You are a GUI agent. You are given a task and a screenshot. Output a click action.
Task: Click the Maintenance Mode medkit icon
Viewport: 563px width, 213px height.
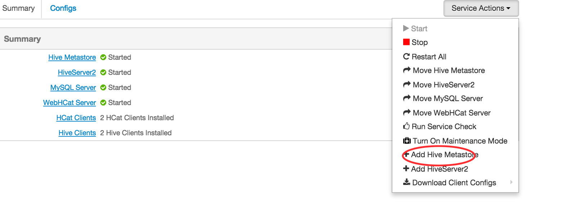coord(407,141)
